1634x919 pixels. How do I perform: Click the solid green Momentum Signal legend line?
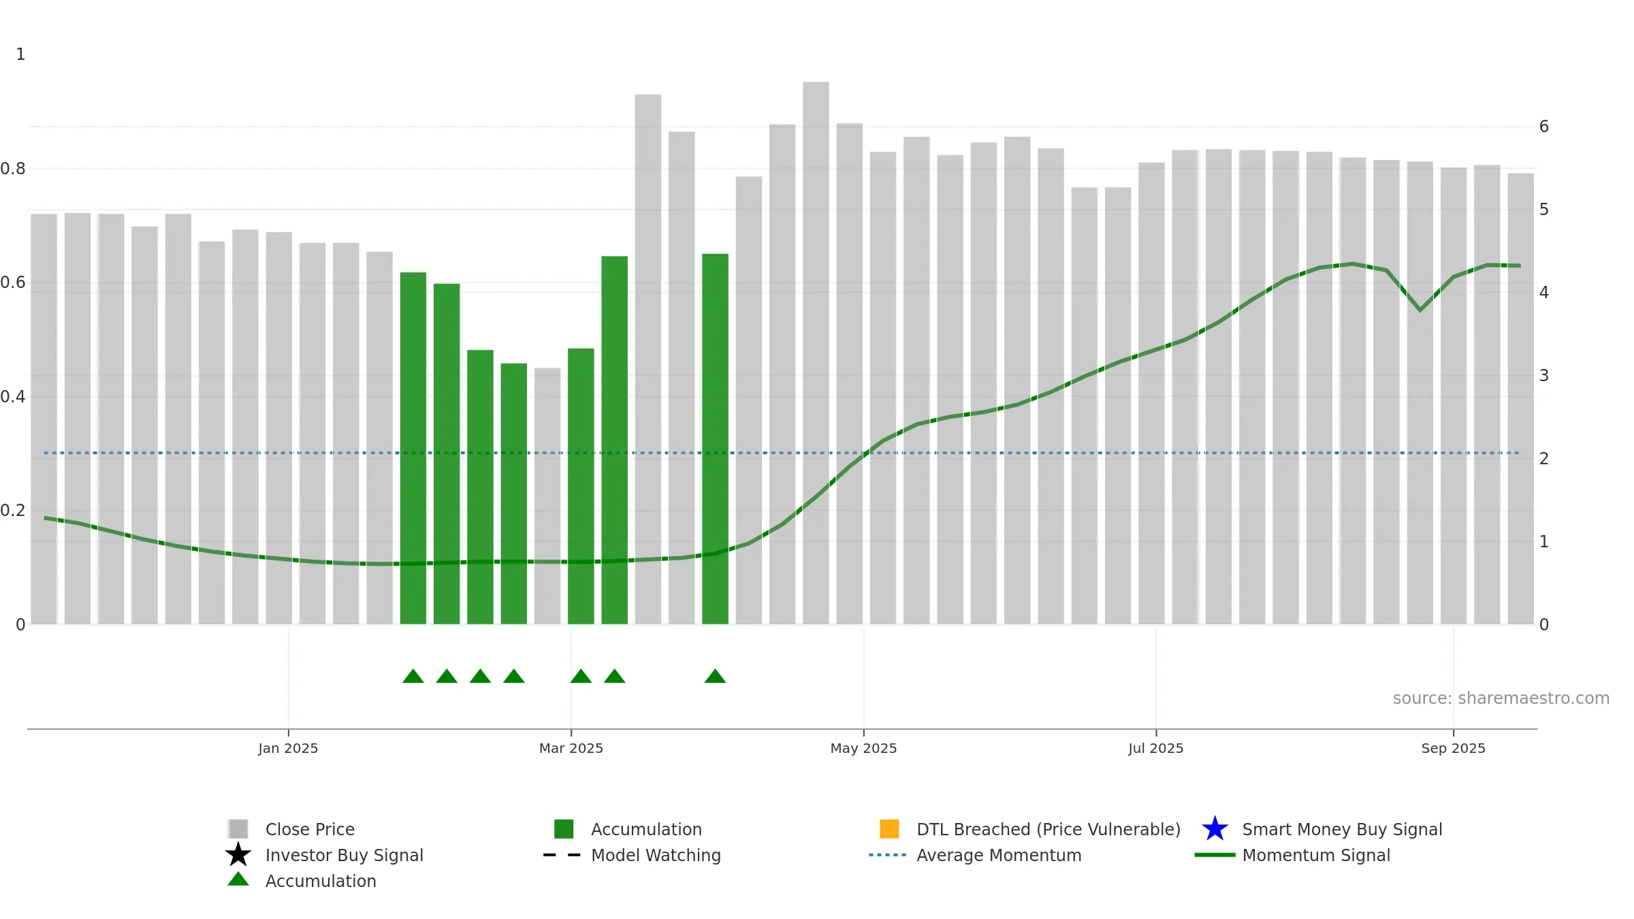[1215, 855]
